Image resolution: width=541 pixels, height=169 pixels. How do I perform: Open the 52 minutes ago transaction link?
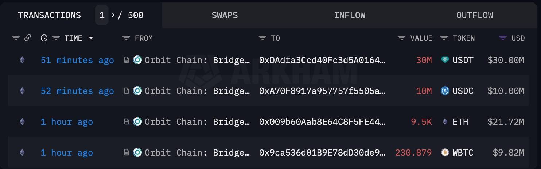pos(77,91)
